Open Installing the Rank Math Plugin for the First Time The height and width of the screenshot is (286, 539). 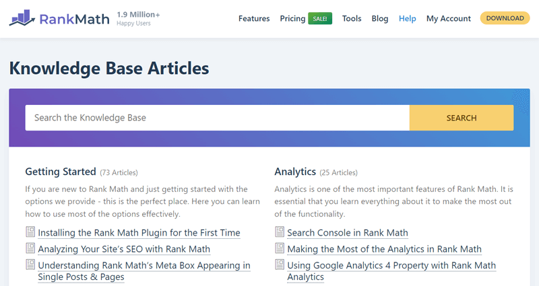(x=139, y=233)
